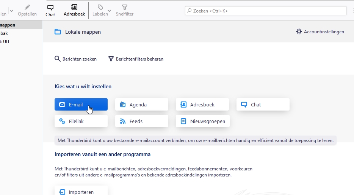Open the dropdown arrow left of Opstellen
Image resolution: width=354 pixels, height=195 pixels.
tap(11, 11)
